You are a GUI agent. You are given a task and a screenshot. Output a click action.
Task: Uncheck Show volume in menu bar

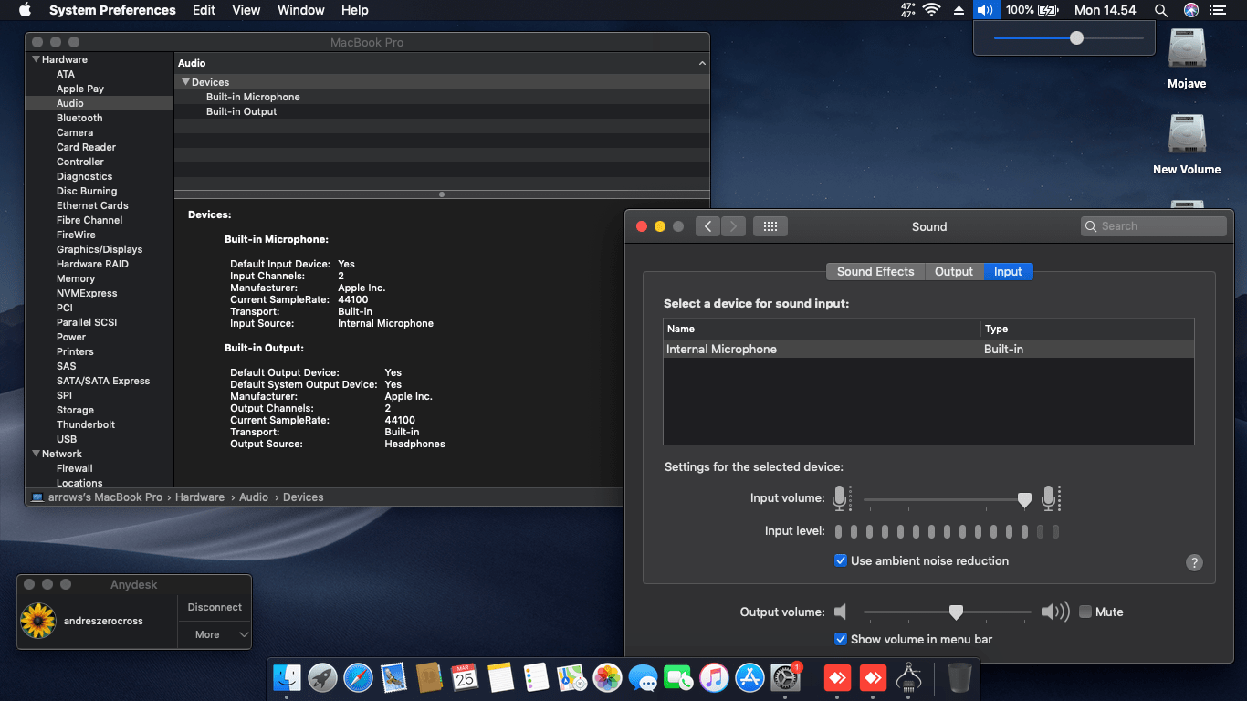(841, 639)
